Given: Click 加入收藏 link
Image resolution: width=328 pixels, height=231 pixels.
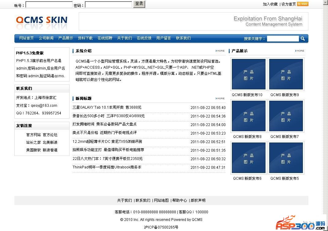Looking at the screenshot, I should click(270, 4).
